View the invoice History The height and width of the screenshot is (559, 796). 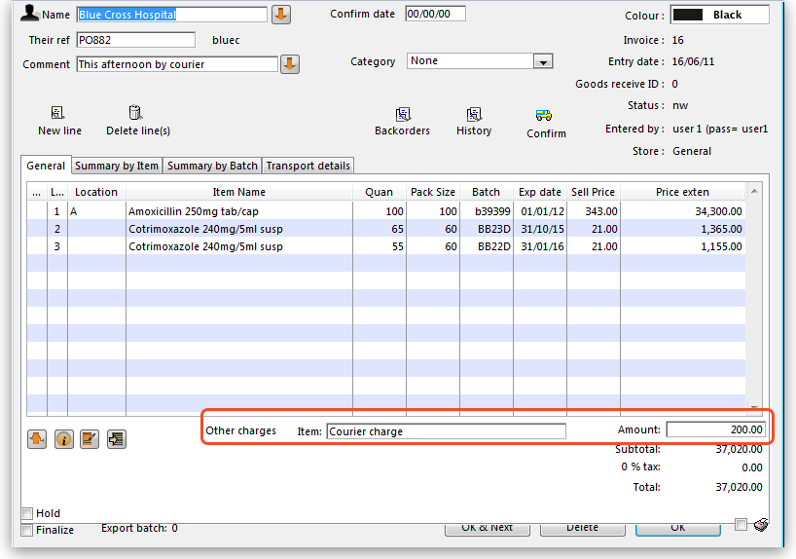pos(474,115)
